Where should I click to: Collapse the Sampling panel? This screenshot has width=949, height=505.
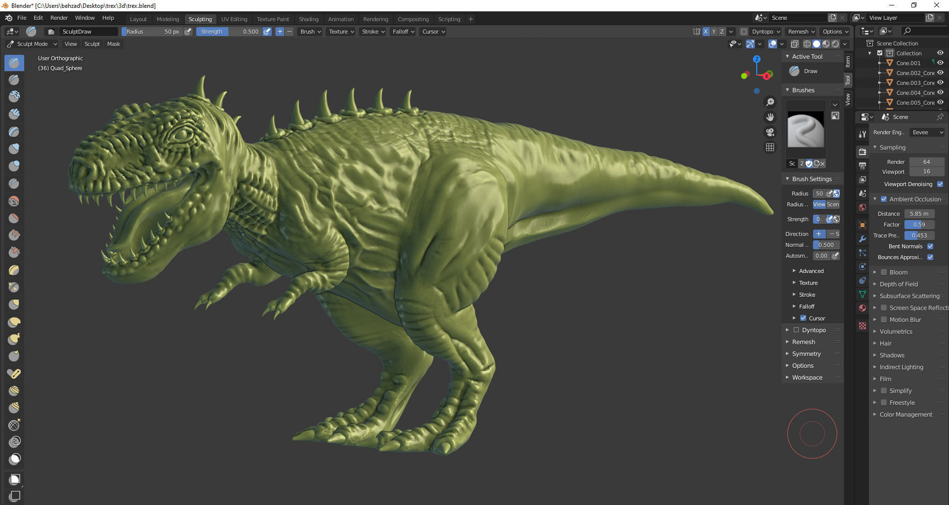click(892, 148)
